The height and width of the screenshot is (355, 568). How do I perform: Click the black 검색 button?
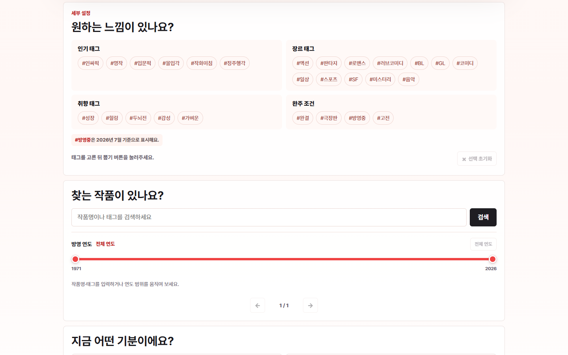pyautogui.click(x=483, y=217)
